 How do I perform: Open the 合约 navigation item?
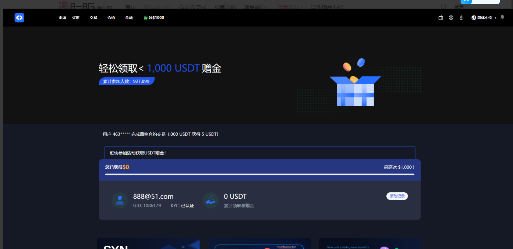click(111, 18)
